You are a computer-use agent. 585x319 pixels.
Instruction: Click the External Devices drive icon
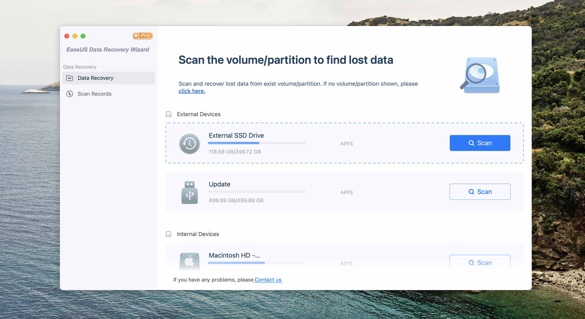169,114
